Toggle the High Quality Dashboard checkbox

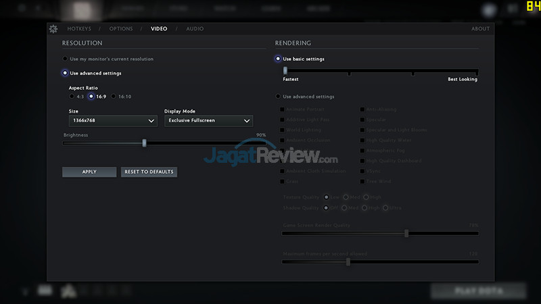point(362,161)
